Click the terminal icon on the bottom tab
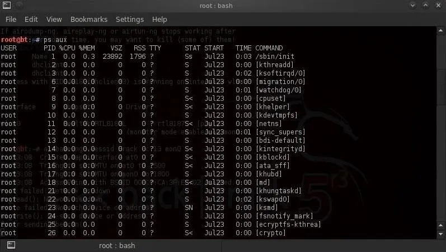 point(11,245)
